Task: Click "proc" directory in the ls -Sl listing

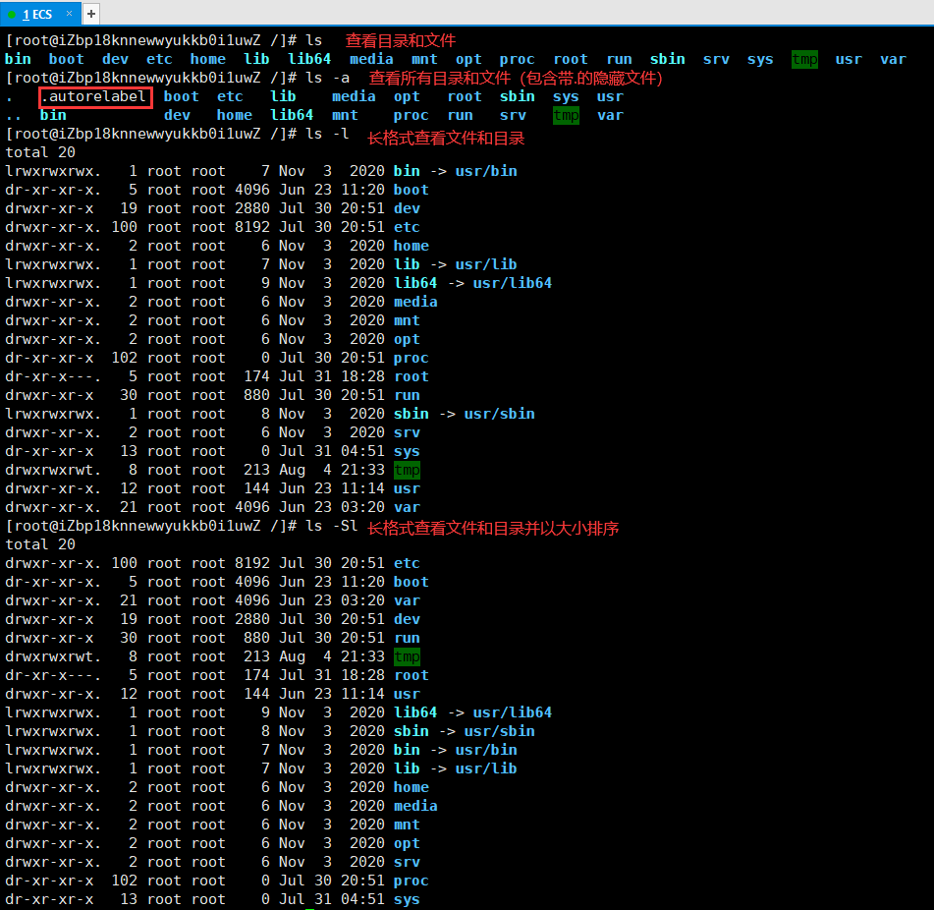Action: point(411,881)
